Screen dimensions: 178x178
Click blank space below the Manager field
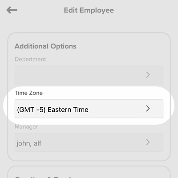pyautogui.click(x=89, y=156)
